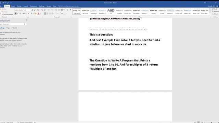Screen dimensions: 219x123
Task: Switch to Pages tab in Navigation pane
Action: click(x=8, y=28)
